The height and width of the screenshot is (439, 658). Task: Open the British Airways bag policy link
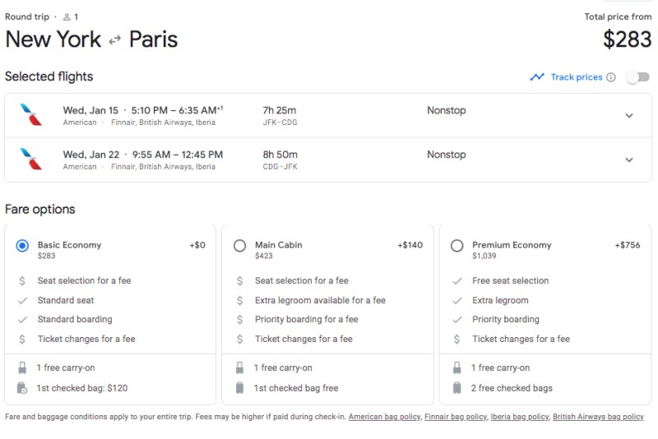coord(598,417)
